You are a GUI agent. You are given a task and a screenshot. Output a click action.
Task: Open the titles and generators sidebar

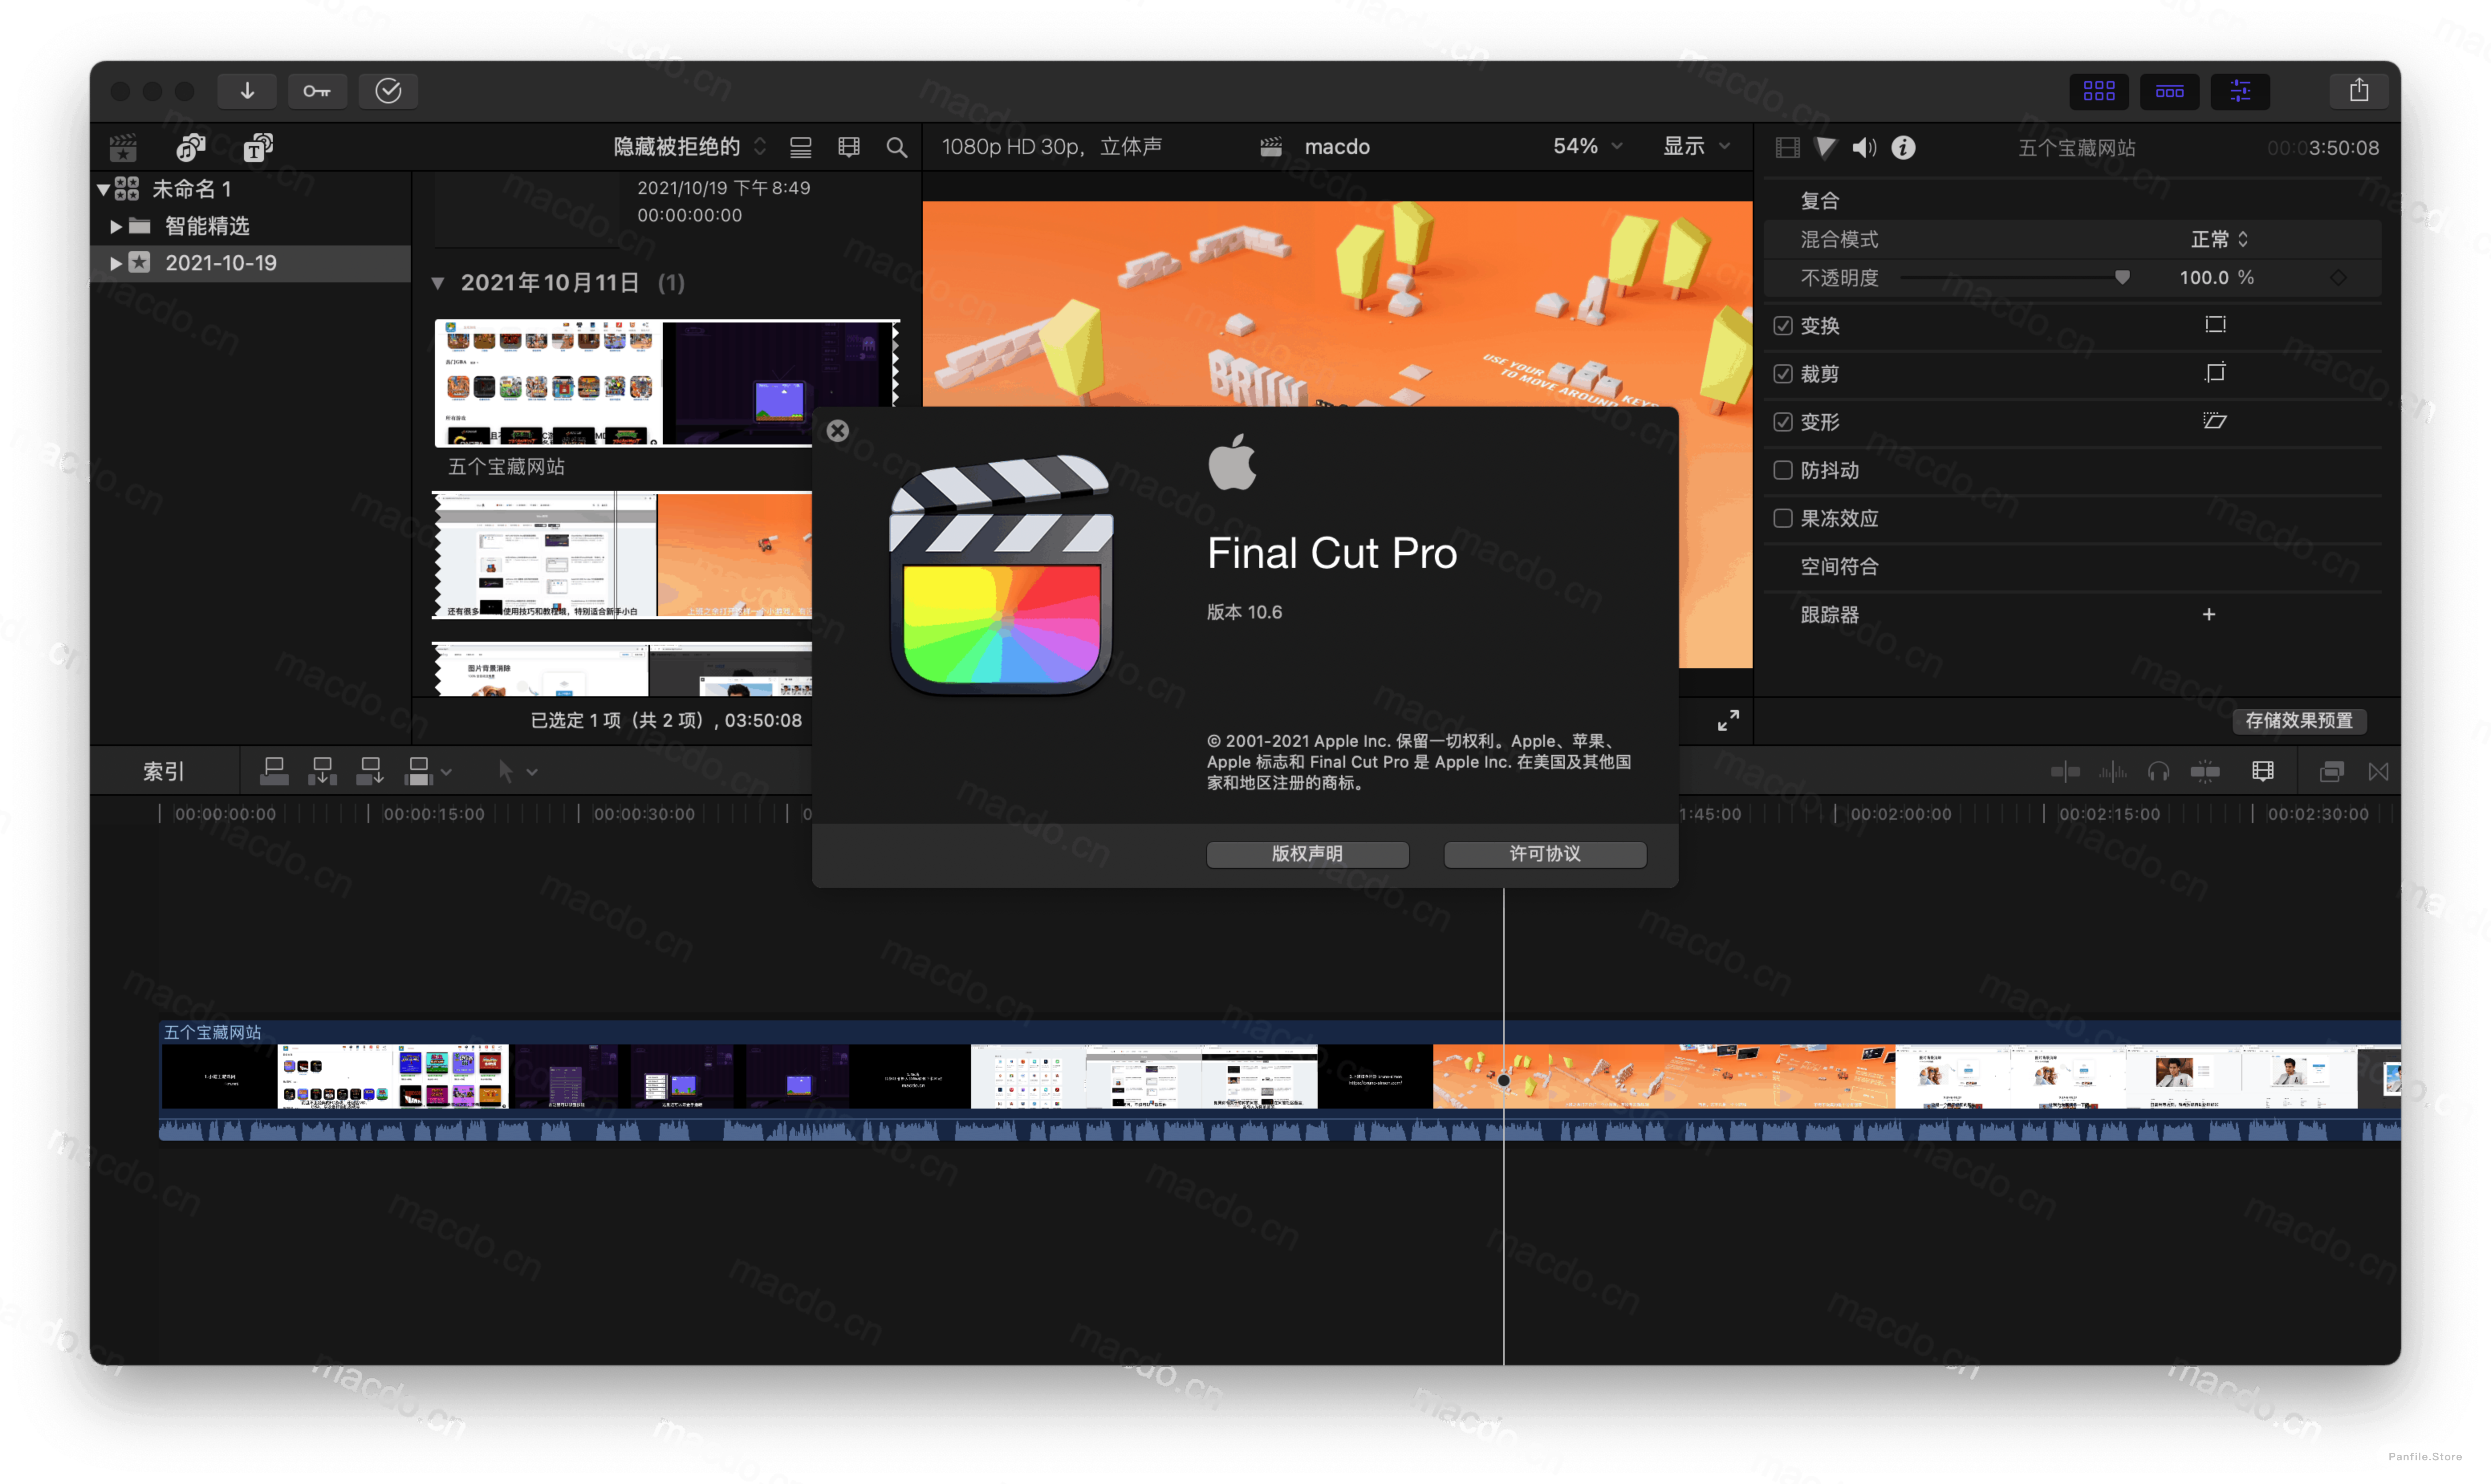point(258,148)
